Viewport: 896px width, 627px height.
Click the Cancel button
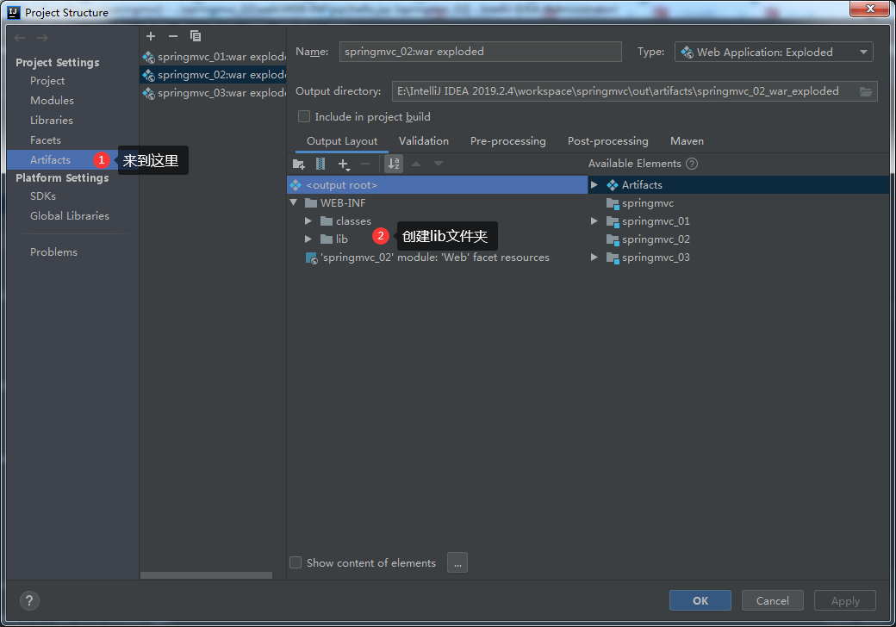pos(773,601)
